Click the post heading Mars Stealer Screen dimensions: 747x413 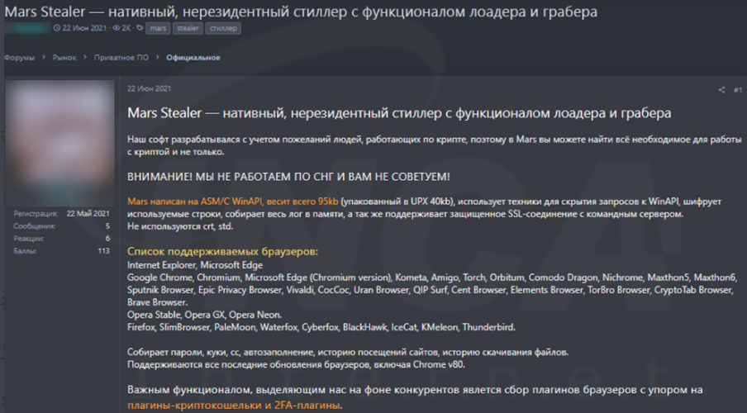pyautogui.click(x=399, y=113)
